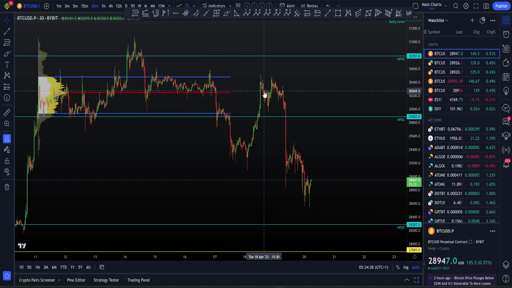
Task: Open the calendar icon in right sidebar
Action: [x=506, y=76]
